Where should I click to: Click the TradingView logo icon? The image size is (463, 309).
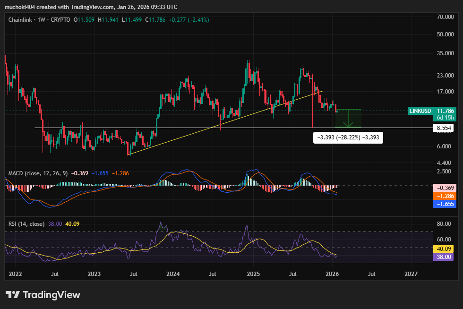point(13,295)
